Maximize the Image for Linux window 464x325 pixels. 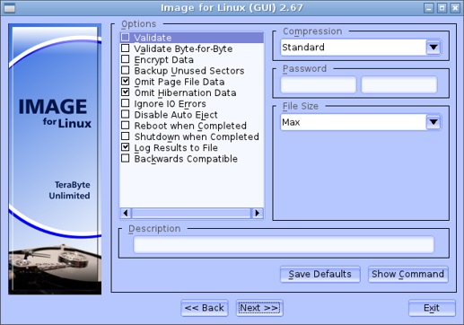click(x=442, y=8)
